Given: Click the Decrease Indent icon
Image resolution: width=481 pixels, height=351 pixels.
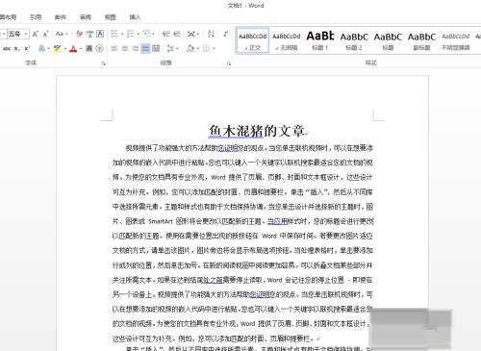Looking at the screenshot, I should 166,34.
